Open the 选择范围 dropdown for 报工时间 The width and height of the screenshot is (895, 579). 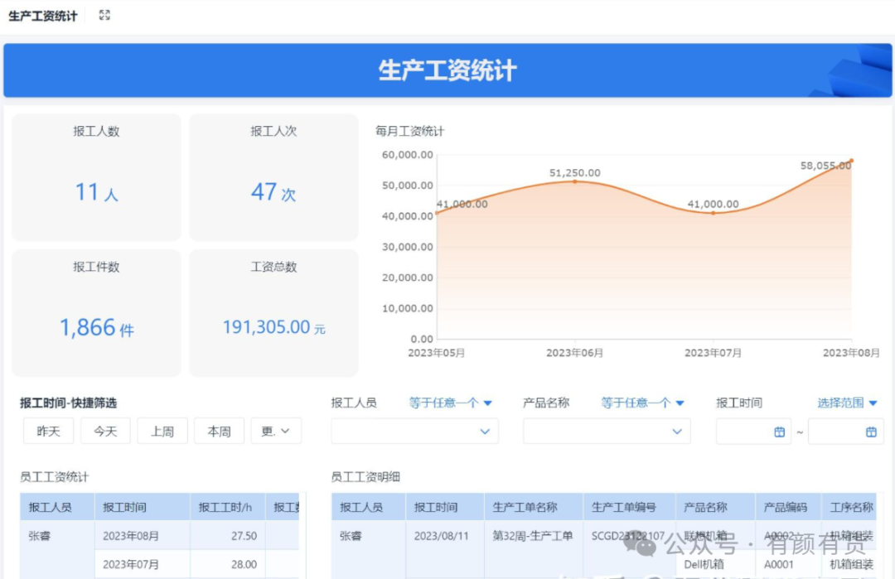847,403
